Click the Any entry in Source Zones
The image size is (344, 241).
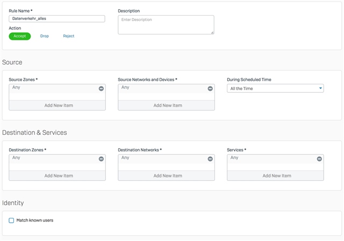click(16, 87)
